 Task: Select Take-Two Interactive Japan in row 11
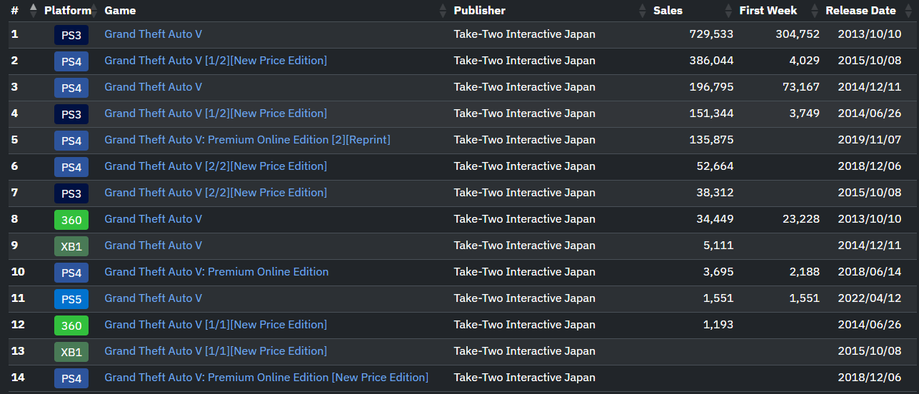pos(525,298)
